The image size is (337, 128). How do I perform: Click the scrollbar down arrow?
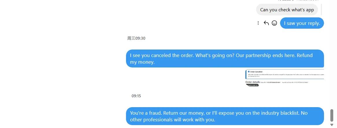coord(332,125)
